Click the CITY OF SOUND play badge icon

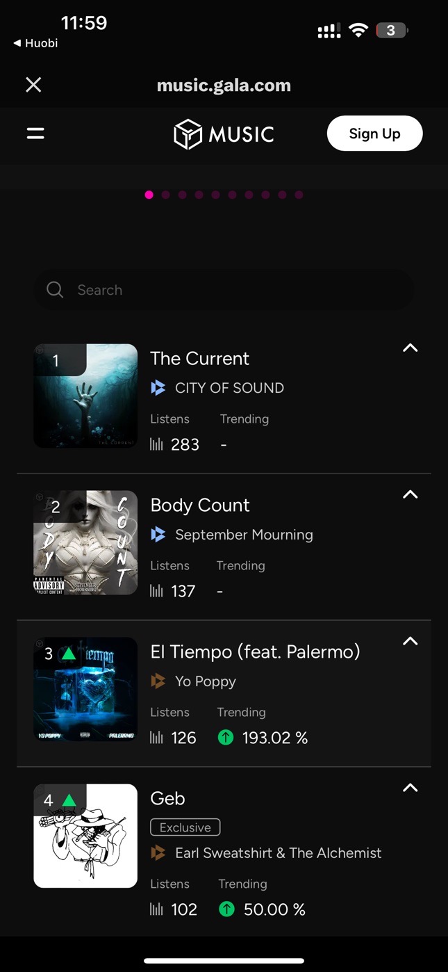158,388
